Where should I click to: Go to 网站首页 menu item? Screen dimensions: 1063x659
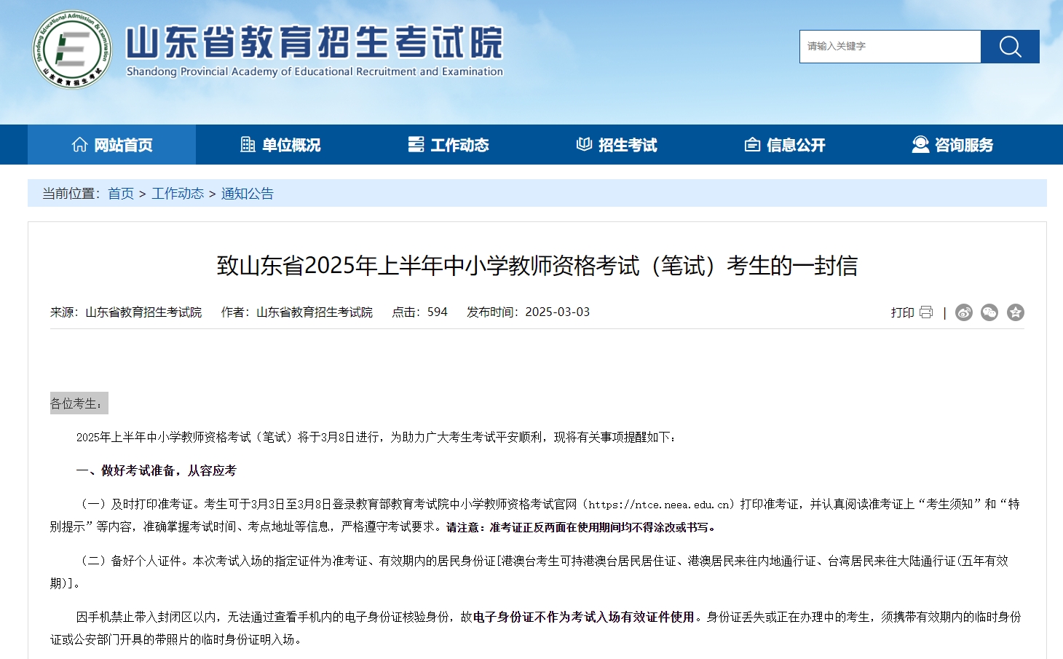(x=112, y=145)
